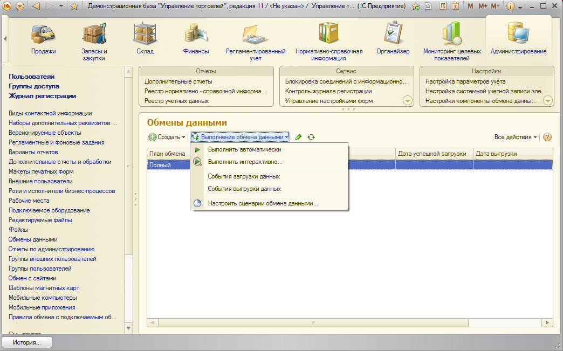Open the Журнал регистрации link
563x351 pixels.
(x=42, y=96)
